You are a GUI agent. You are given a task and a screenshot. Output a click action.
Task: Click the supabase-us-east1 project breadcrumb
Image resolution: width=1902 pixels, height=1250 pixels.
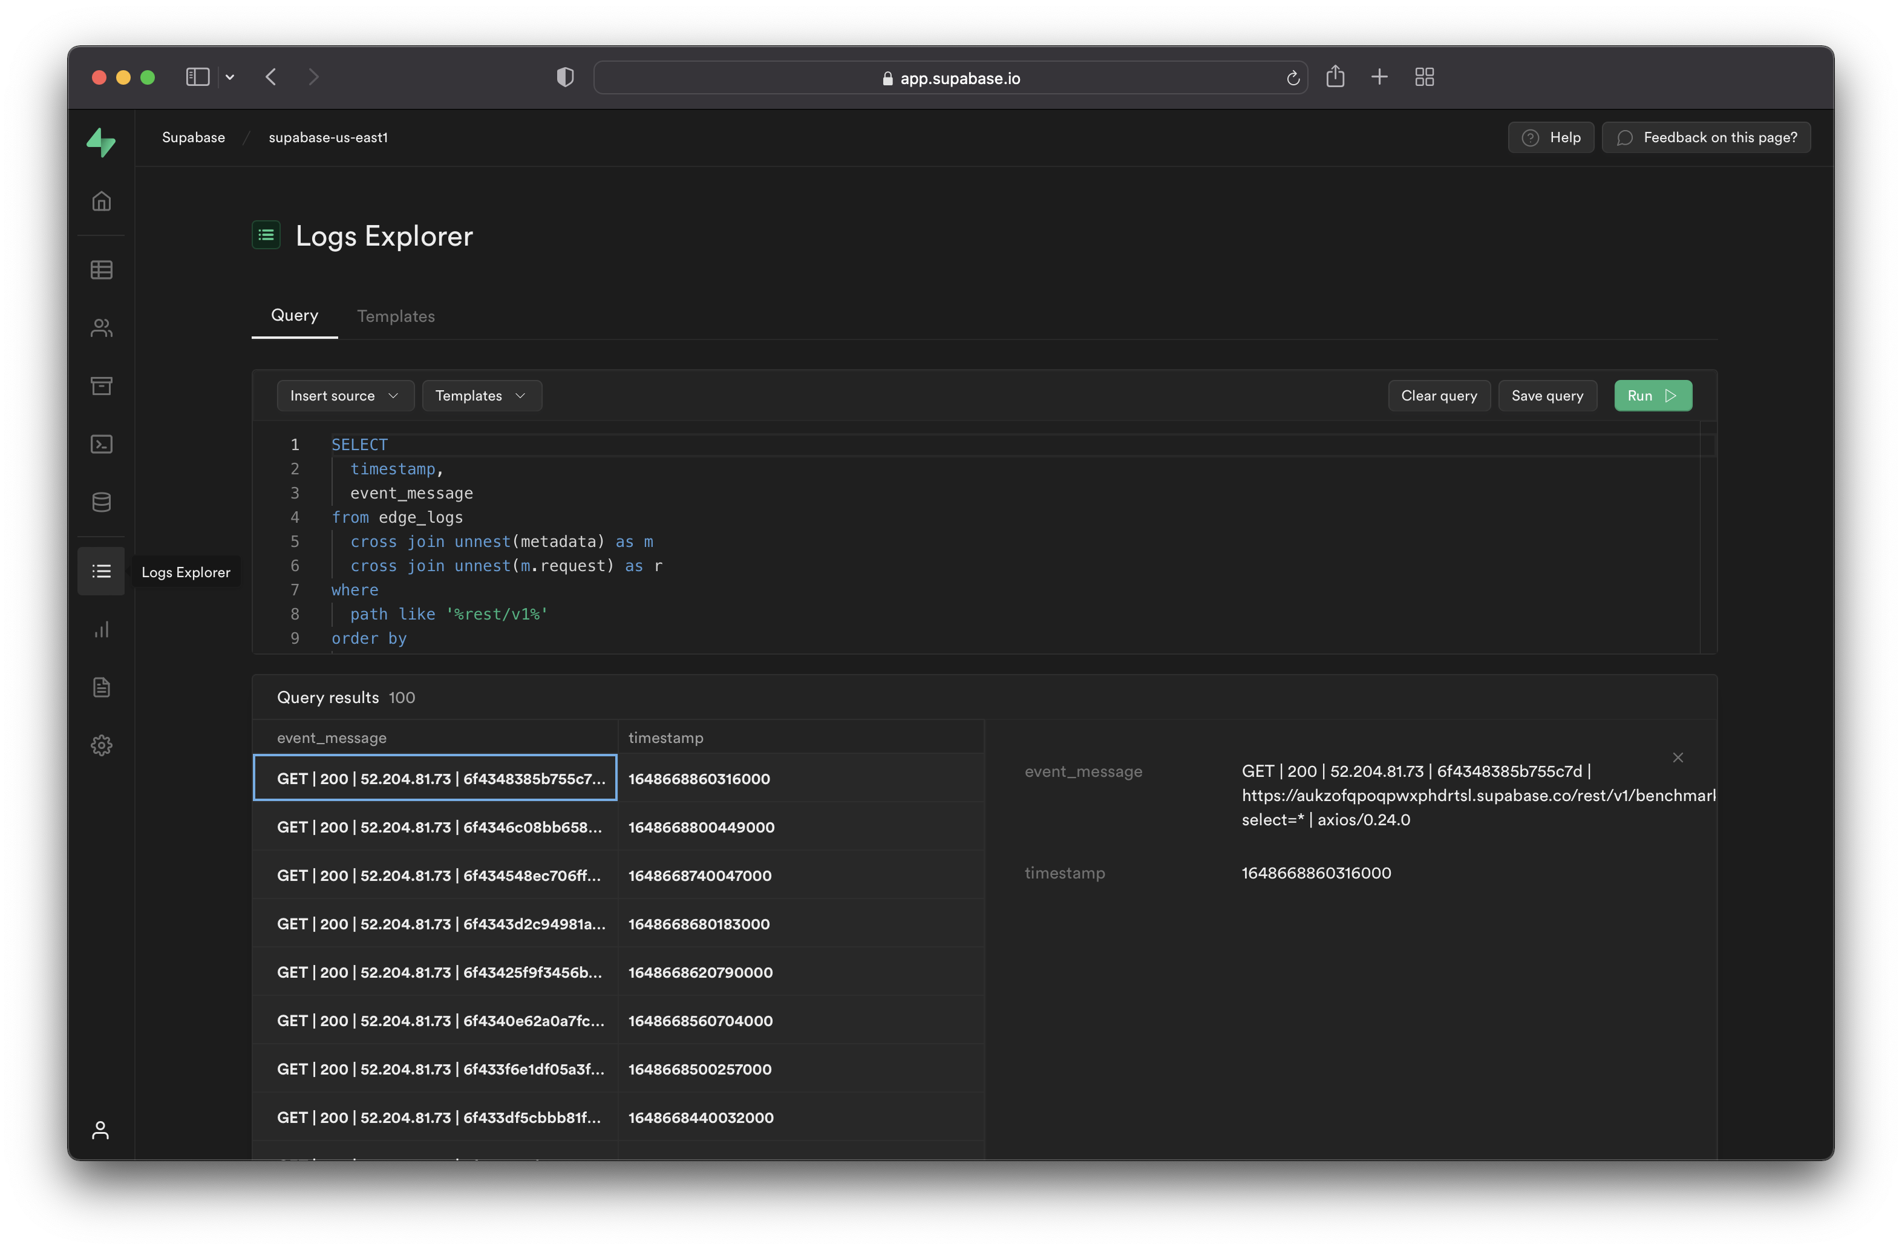tap(328, 137)
